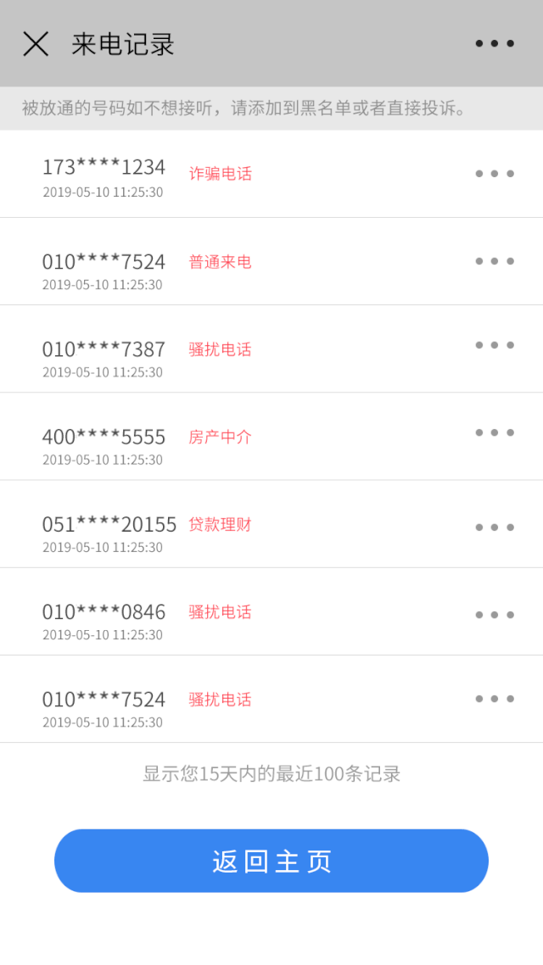Viewport: 543px width, 965px height.
Task: Select the 010****0846 number entry
Action: pos(104,612)
